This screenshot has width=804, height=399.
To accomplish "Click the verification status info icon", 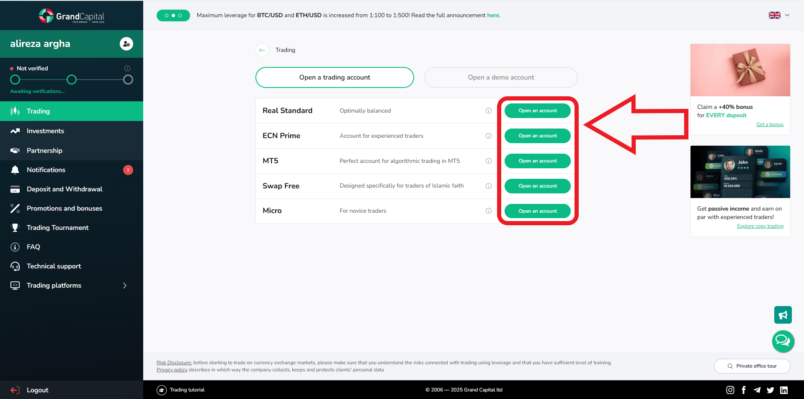I will click(127, 68).
